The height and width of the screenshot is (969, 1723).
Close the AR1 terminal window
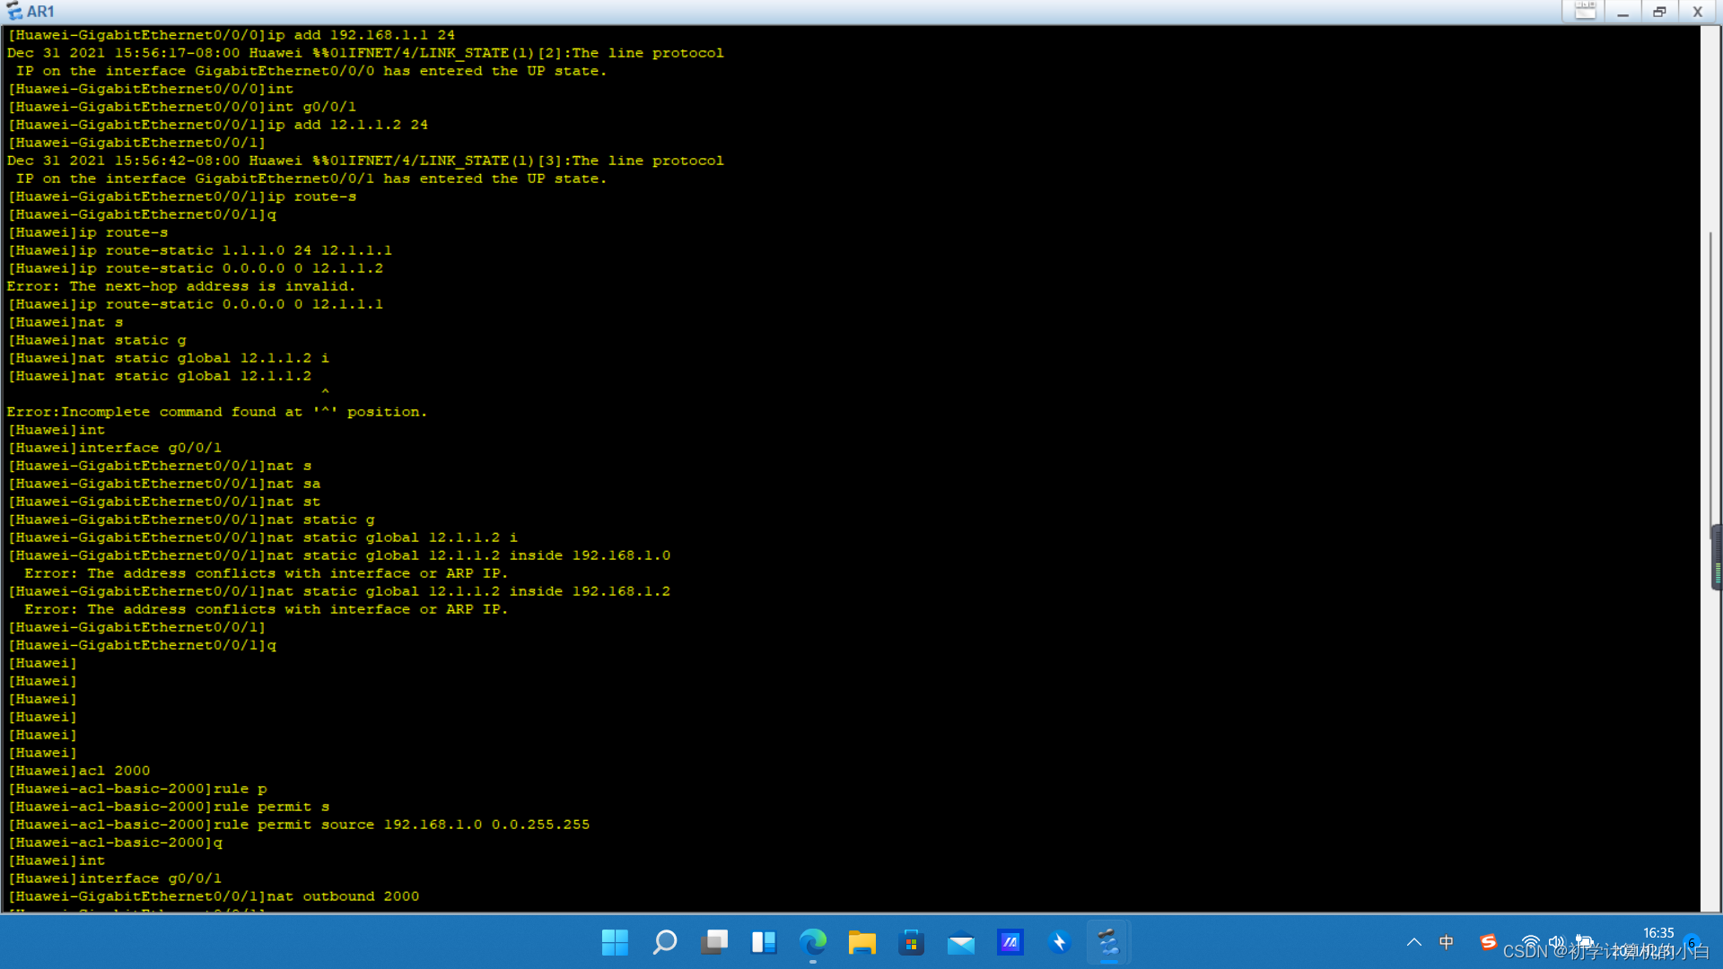[x=1697, y=11]
